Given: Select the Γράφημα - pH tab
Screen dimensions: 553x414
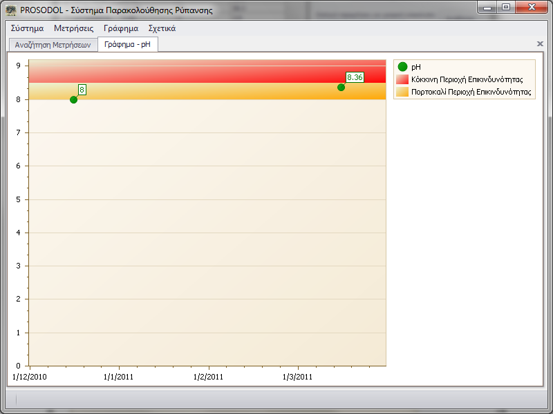Looking at the screenshot, I should (127, 44).
